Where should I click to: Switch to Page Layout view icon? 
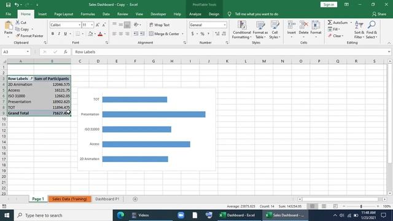tap(324, 206)
